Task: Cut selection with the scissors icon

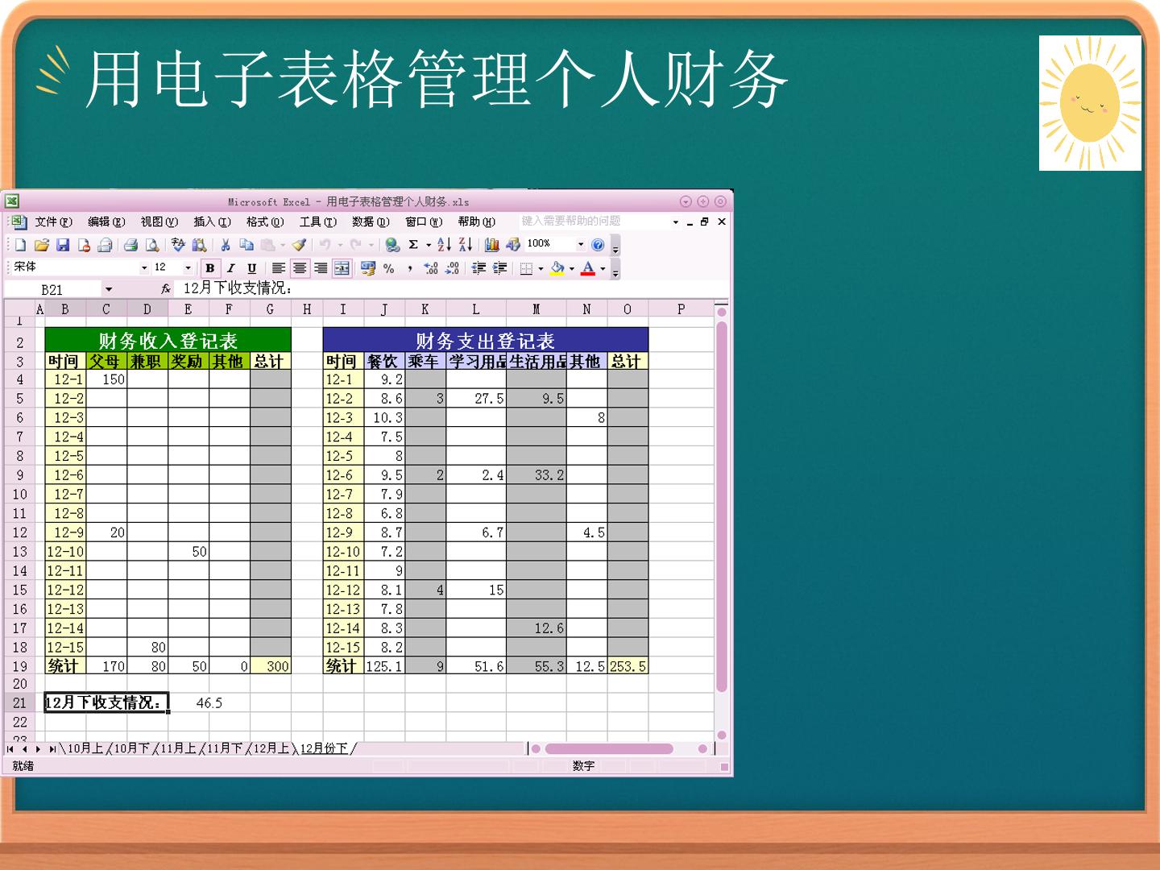Action: 226,245
